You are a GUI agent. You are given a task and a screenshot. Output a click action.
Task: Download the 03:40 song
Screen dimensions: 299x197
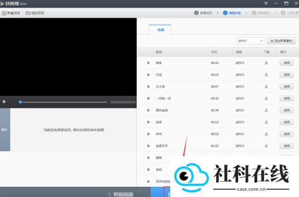(266, 98)
